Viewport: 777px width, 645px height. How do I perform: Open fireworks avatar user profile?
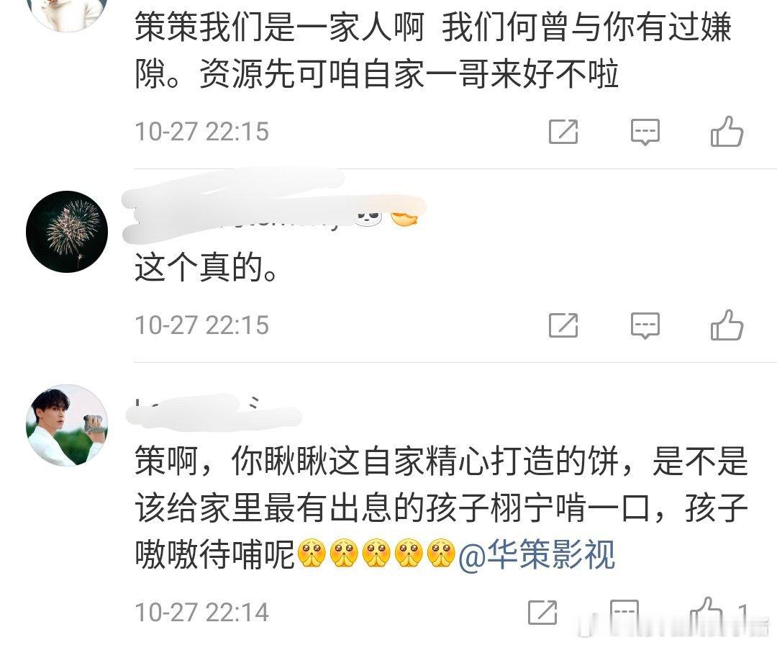[x=67, y=232]
